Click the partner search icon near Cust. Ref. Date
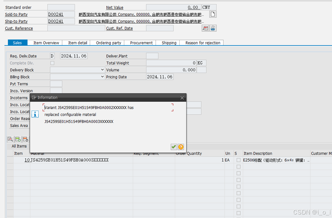This screenshot has width=332, height=218. (x=205, y=28)
